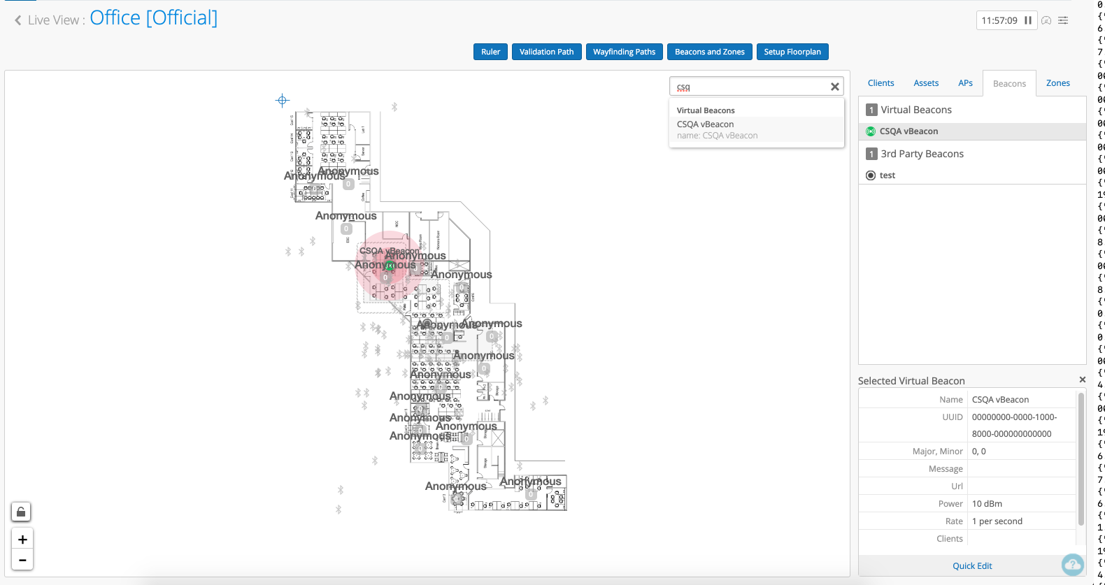Select the test third-party beacon entry
Image resolution: width=1105 pixels, height=585 pixels.
point(887,175)
